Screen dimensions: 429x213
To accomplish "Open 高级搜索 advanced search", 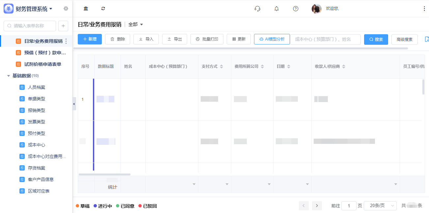I will coord(405,40).
